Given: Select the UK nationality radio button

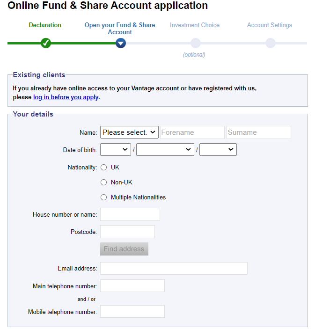Looking at the screenshot, I should [104, 167].
